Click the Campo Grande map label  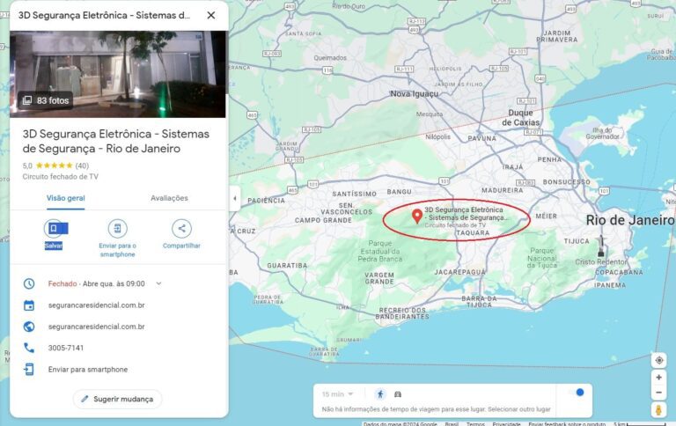(323, 220)
